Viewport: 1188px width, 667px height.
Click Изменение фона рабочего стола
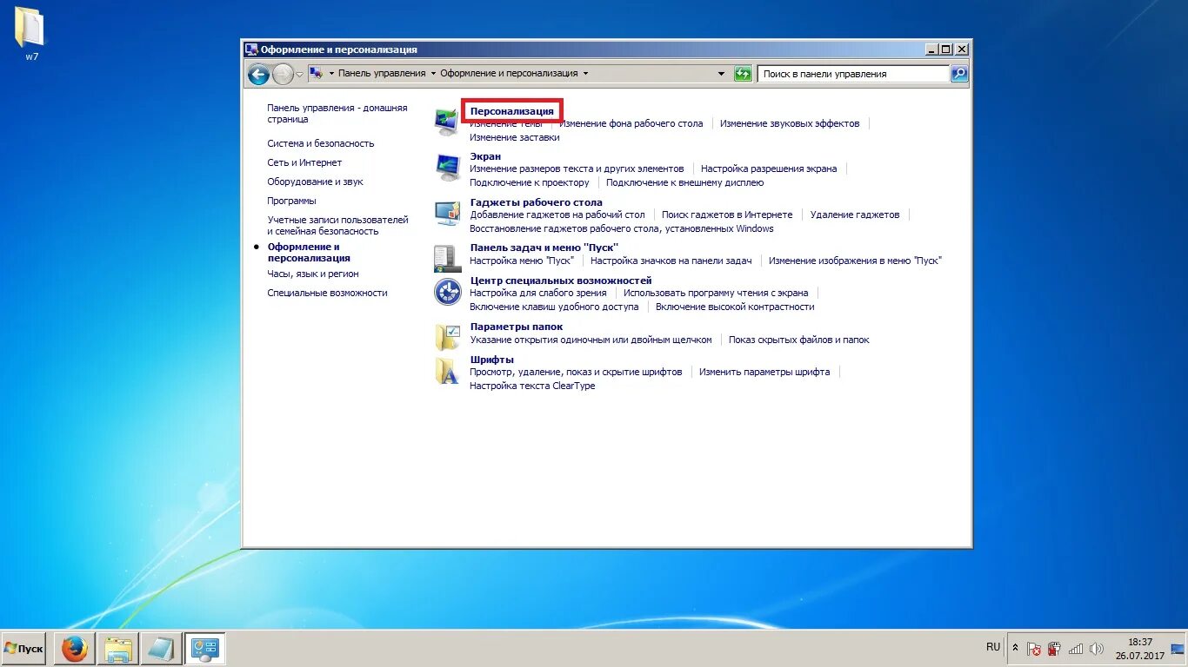631,123
